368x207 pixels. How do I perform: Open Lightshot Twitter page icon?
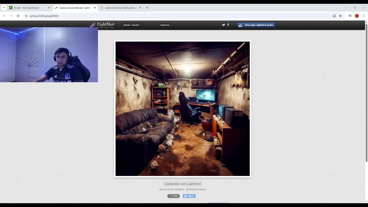[223, 25]
